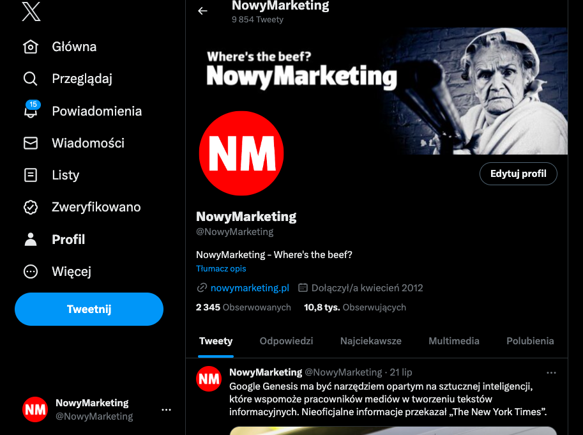
Task: Open account options menu with three dots
Action: pyautogui.click(x=166, y=409)
